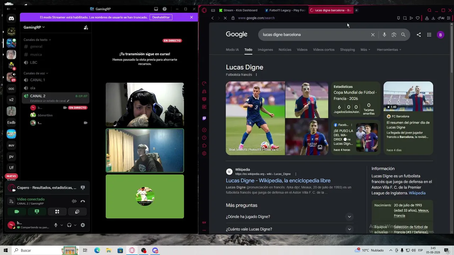This screenshot has height=255, width=454.
Task: Open Discord user settings gear
Action: pos(83,225)
